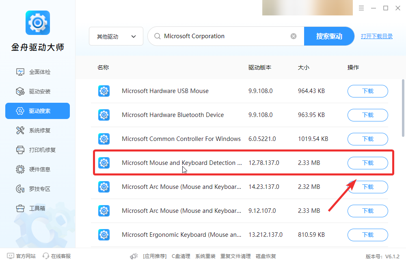
Task: Click the driver list vertical scrollbar
Action: 403,108
